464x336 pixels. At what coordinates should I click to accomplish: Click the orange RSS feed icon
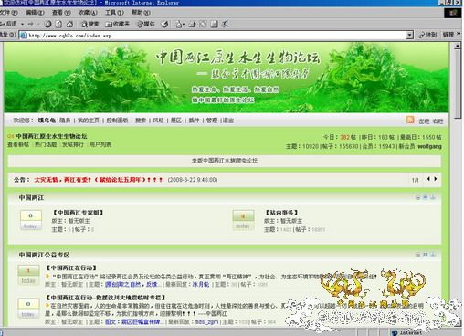point(410,120)
